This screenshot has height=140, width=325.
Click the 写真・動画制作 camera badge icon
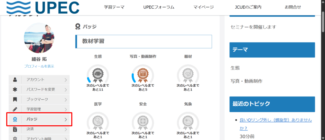[143, 74]
